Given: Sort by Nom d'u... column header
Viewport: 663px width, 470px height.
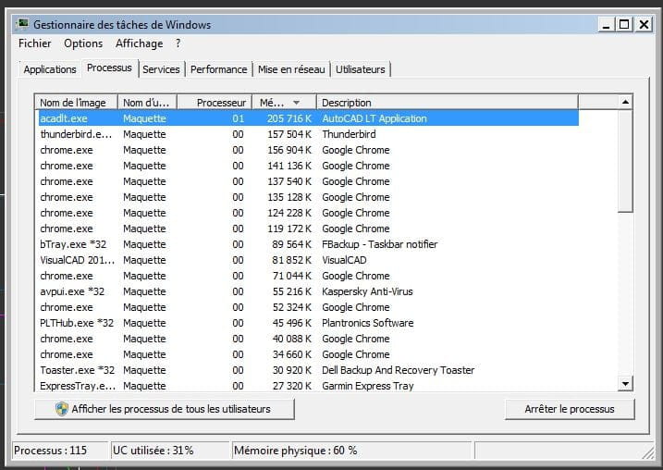Looking at the screenshot, I should [x=147, y=103].
